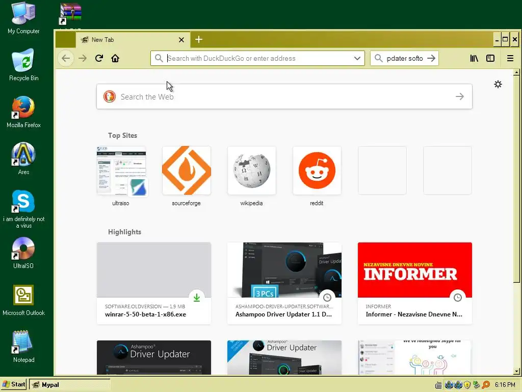Close the New Tab tab

point(181,40)
